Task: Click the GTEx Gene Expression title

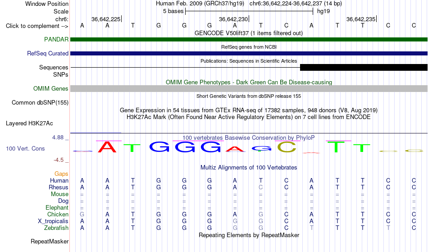Action: click(249, 110)
